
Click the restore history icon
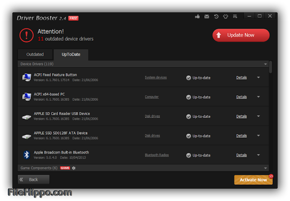[x=216, y=16]
